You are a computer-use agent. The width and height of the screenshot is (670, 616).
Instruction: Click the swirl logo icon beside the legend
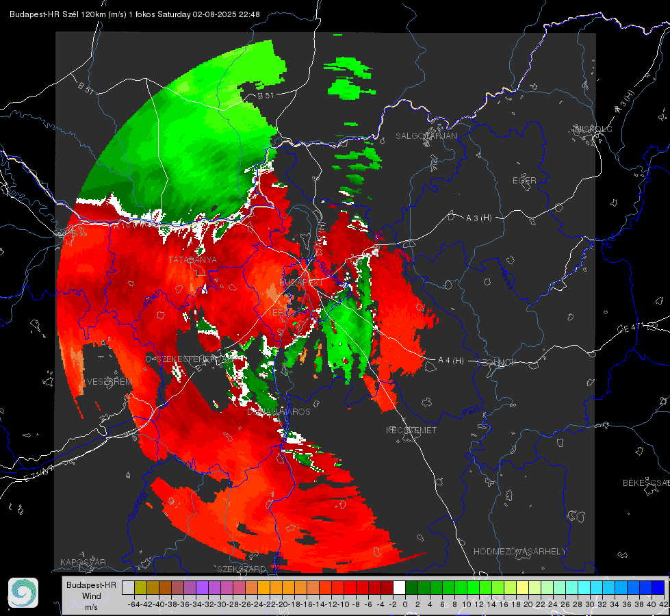point(23,593)
